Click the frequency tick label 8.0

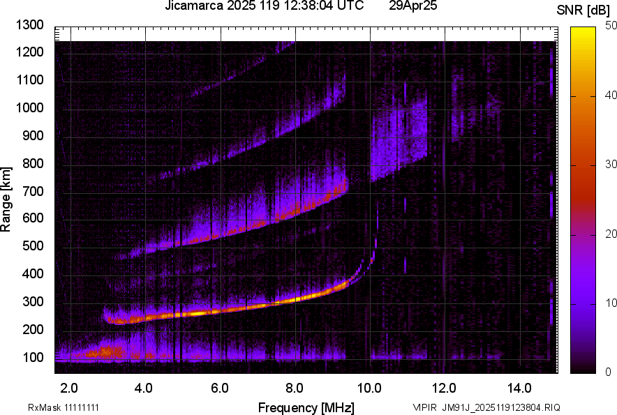295,388
